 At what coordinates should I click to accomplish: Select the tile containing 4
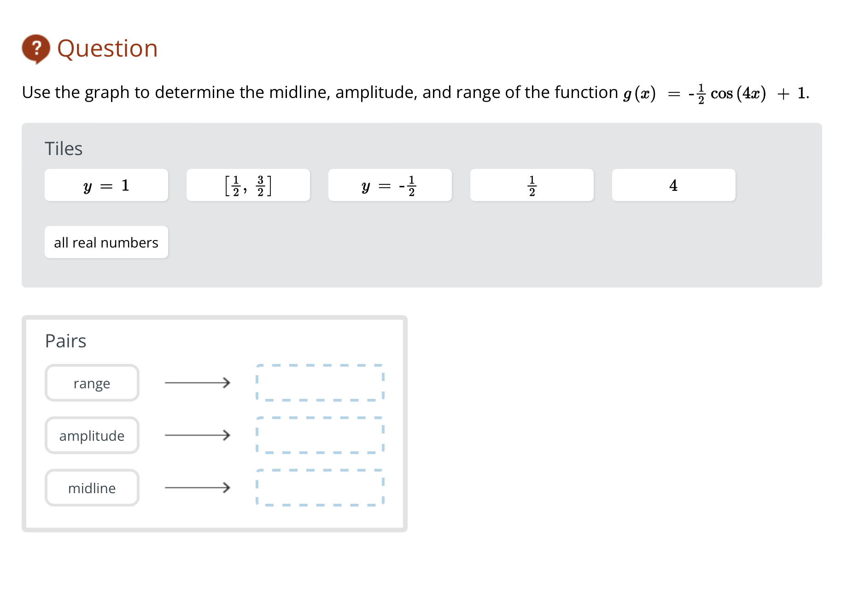(673, 185)
